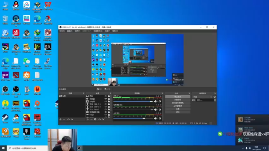Toggle visibility eye of 文本 (GDI+) 3
269x151 pixels.
(106, 104)
